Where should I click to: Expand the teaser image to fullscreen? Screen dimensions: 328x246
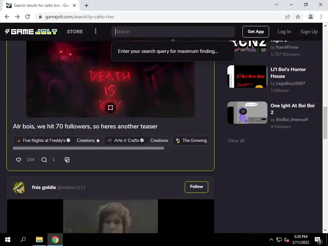(111, 108)
